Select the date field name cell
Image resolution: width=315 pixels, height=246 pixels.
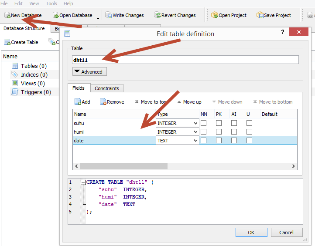click(x=114, y=140)
